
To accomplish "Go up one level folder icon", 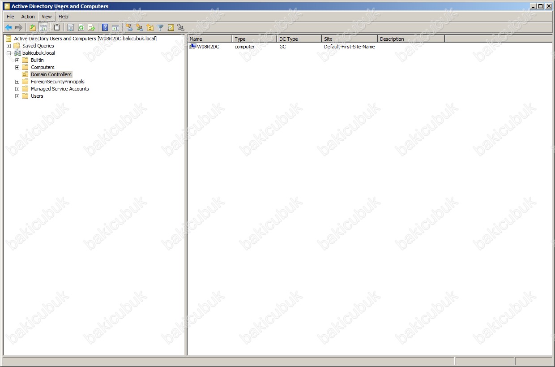I will click(33, 28).
